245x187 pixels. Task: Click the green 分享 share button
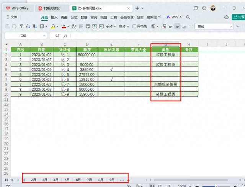pyautogui.click(x=238, y=17)
